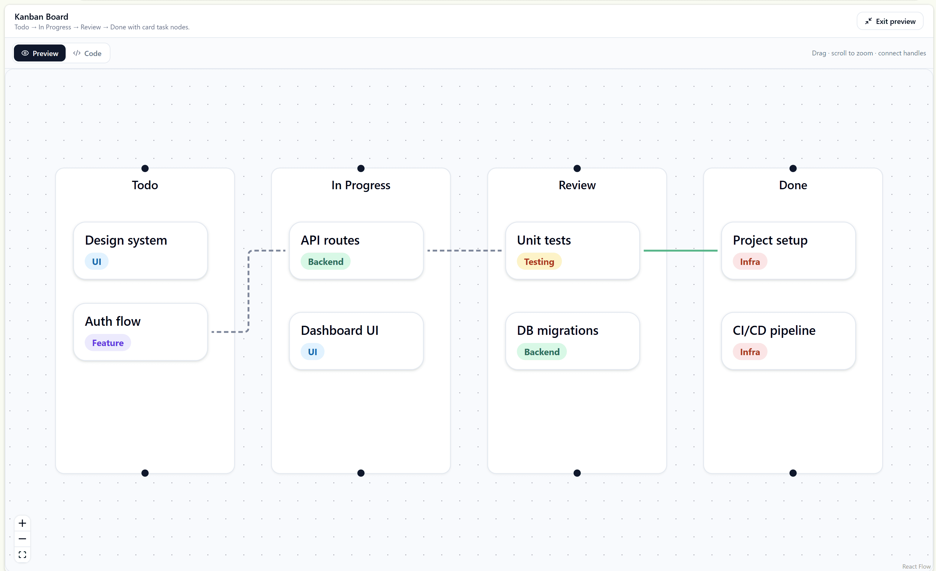
Task: Select the DB migrations card
Action: point(572,341)
